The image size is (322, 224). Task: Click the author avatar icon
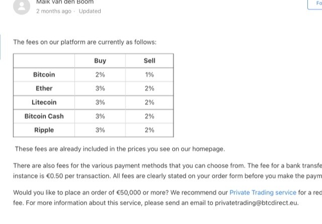click(x=22, y=7)
